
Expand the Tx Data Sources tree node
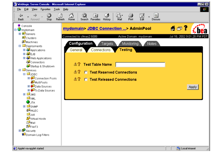coord(29,90)
